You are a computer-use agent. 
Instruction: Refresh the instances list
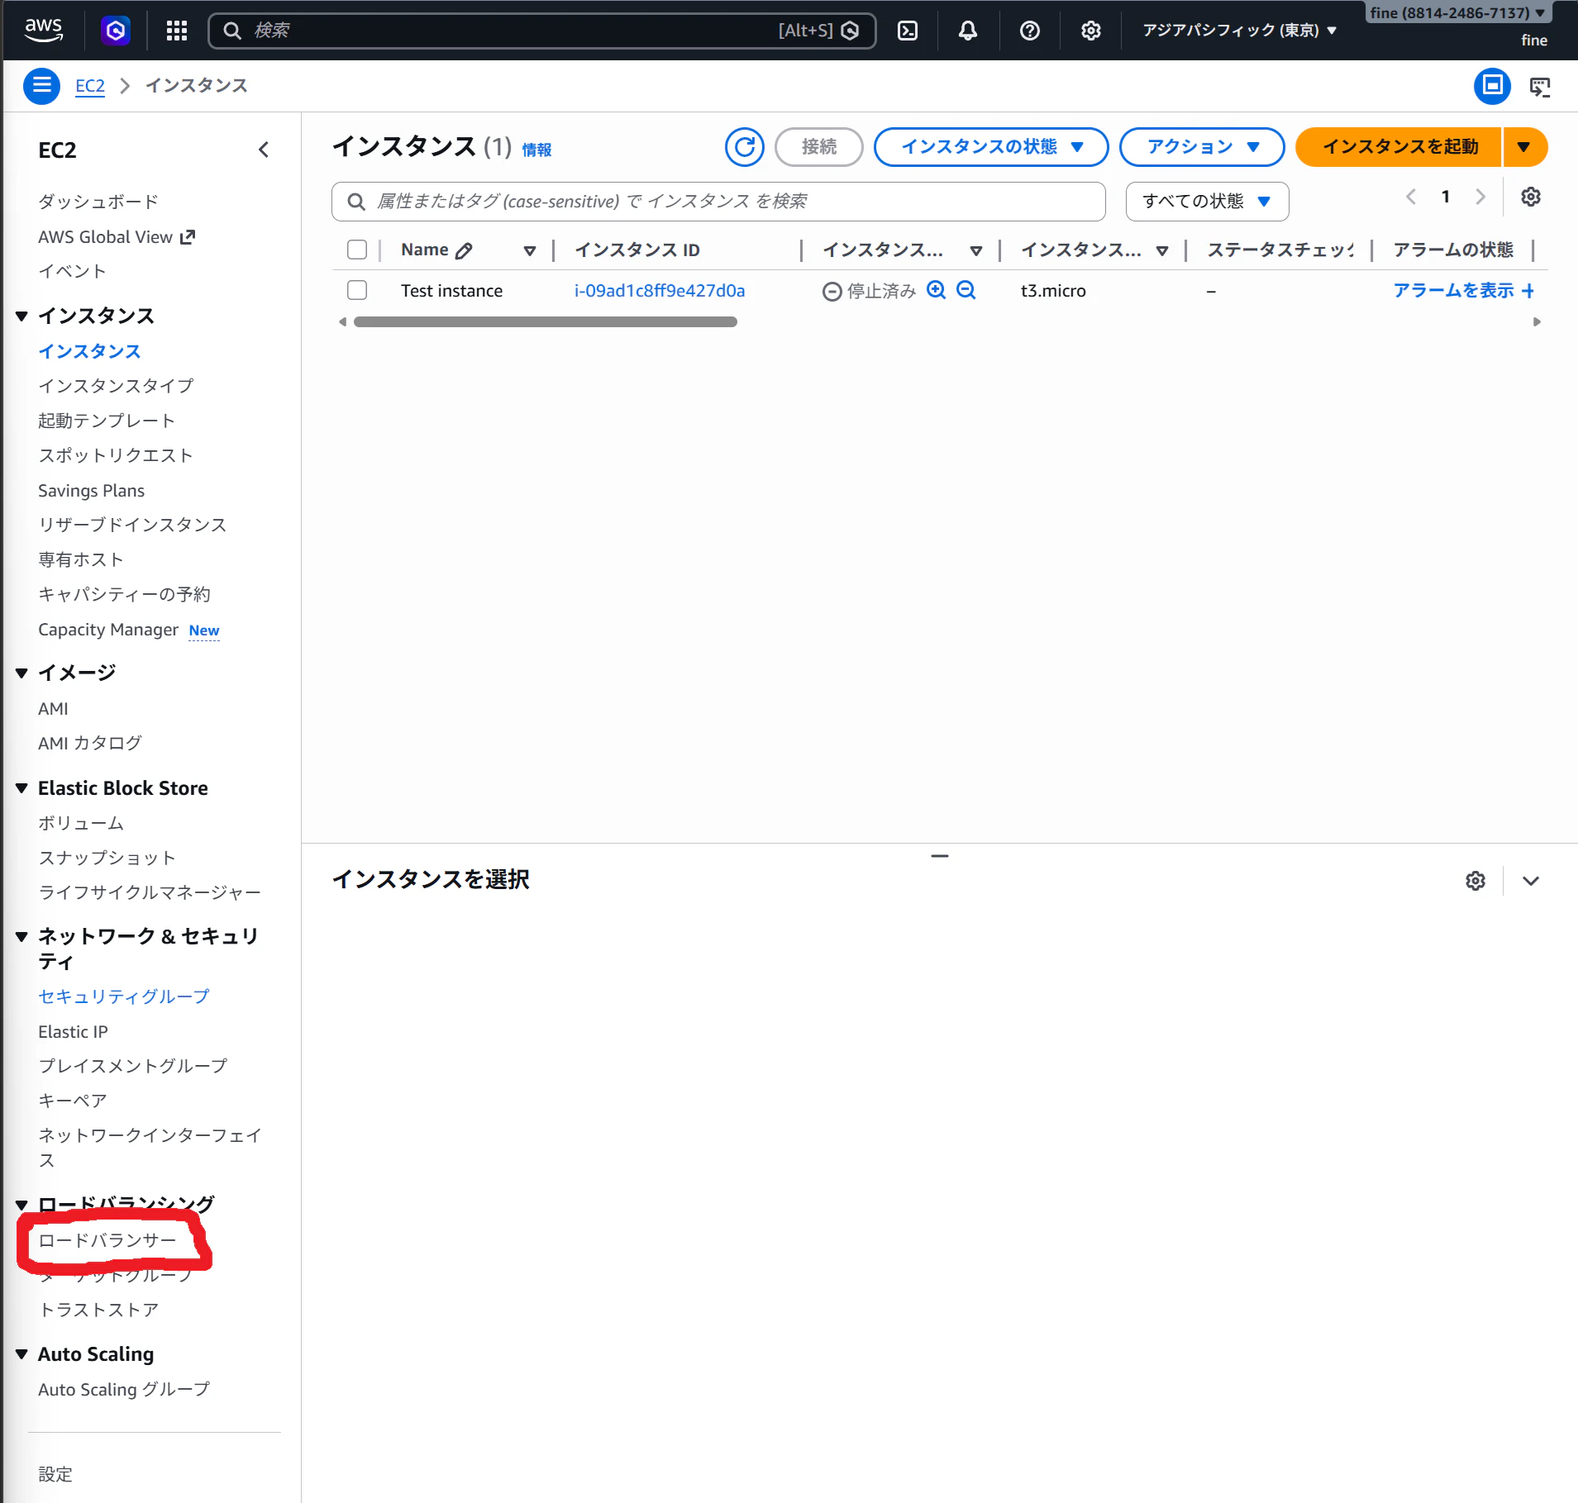[x=744, y=147]
